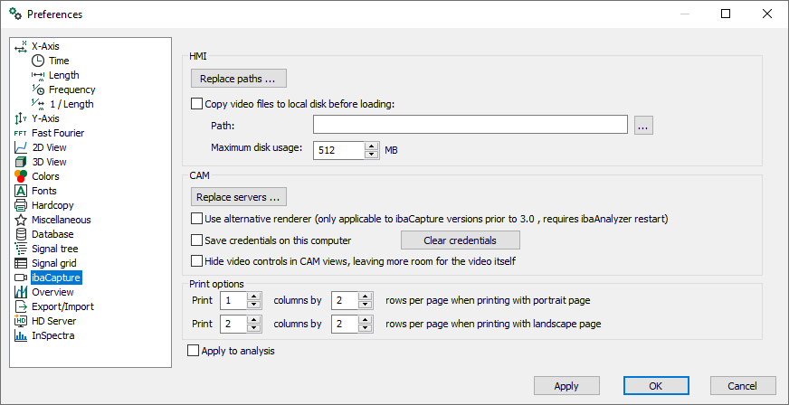
Task: Decrease portrait columns spinner value
Action: (x=254, y=305)
